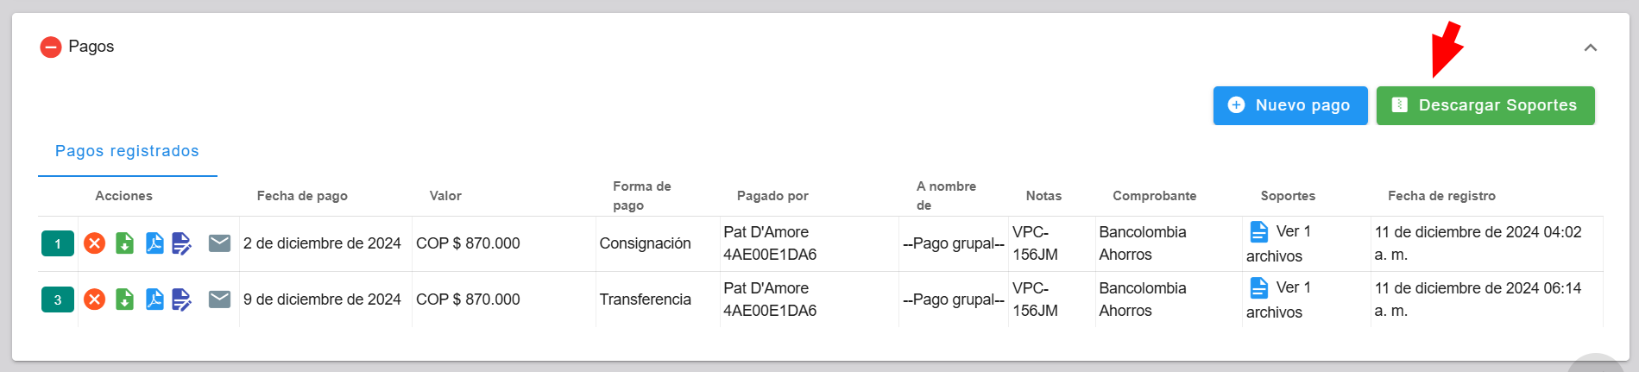The image size is (1639, 372).
Task: Click the Nuevo pago button
Action: (1289, 105)
